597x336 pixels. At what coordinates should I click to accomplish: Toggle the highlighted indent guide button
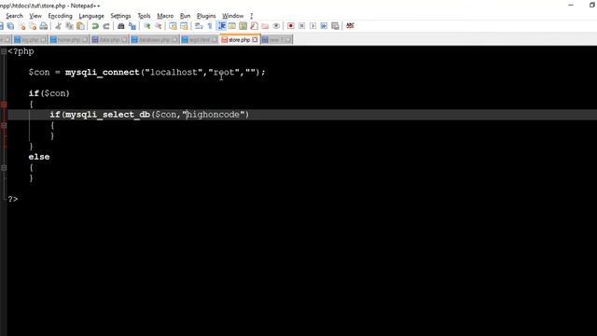221,26
